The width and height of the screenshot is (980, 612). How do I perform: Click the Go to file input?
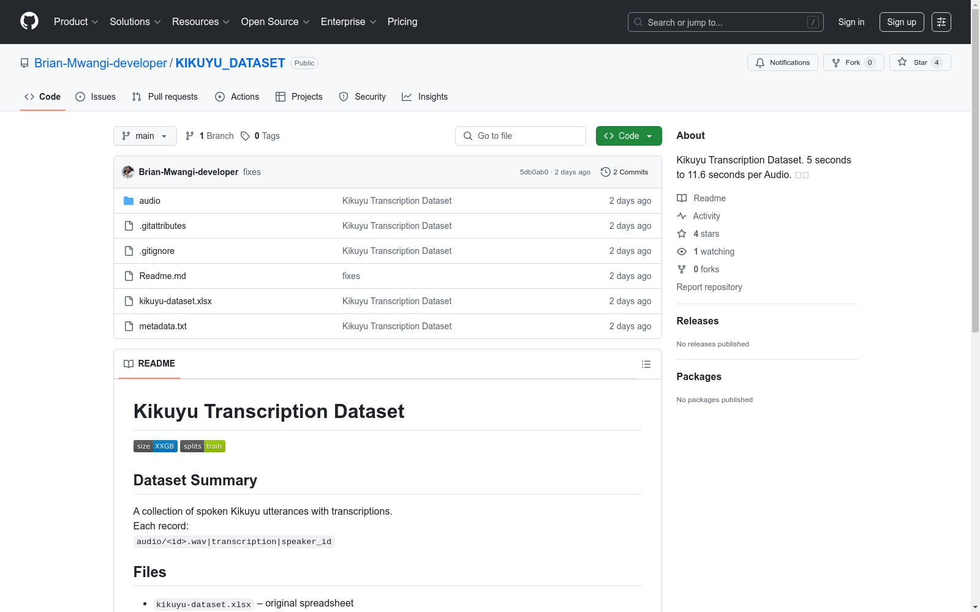pos(521,136)
